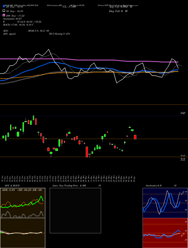Click the 'Intra Day Trading Price & MR' title
The height and width of the screenshot is (248, 188).
tap(69, 186)
